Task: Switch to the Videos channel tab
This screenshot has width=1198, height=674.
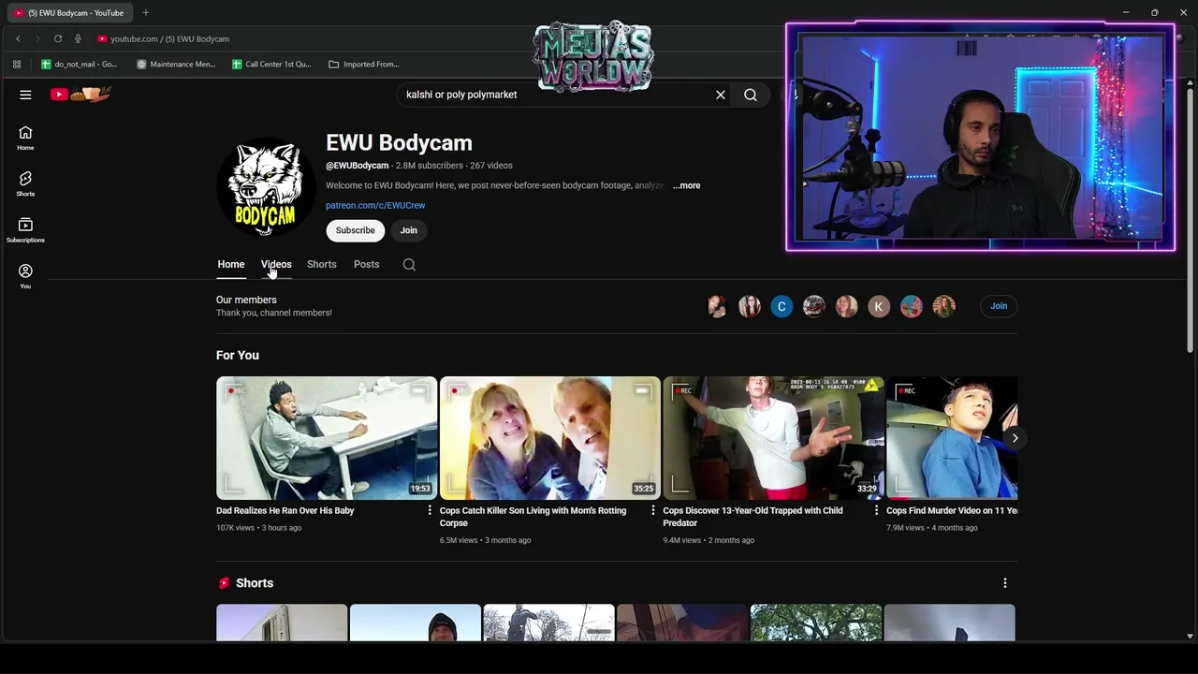Action: point(276,265)
